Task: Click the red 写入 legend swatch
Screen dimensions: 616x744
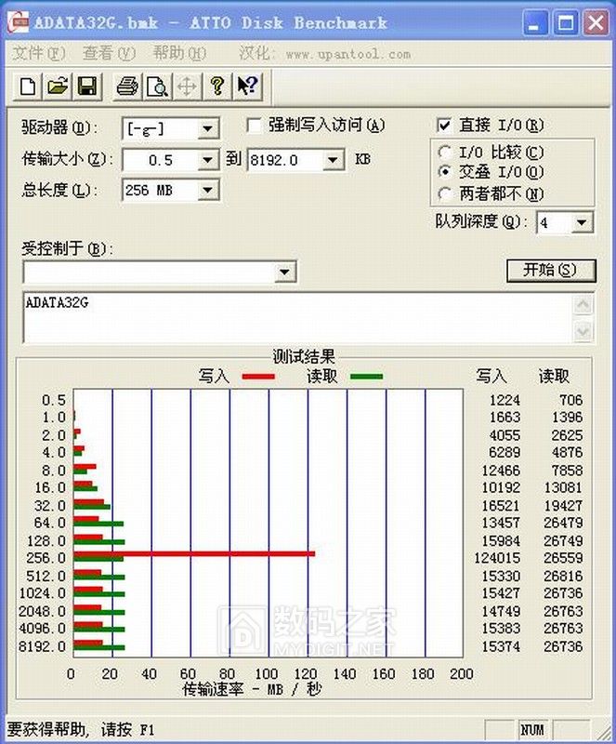Action: click(258, 377)
